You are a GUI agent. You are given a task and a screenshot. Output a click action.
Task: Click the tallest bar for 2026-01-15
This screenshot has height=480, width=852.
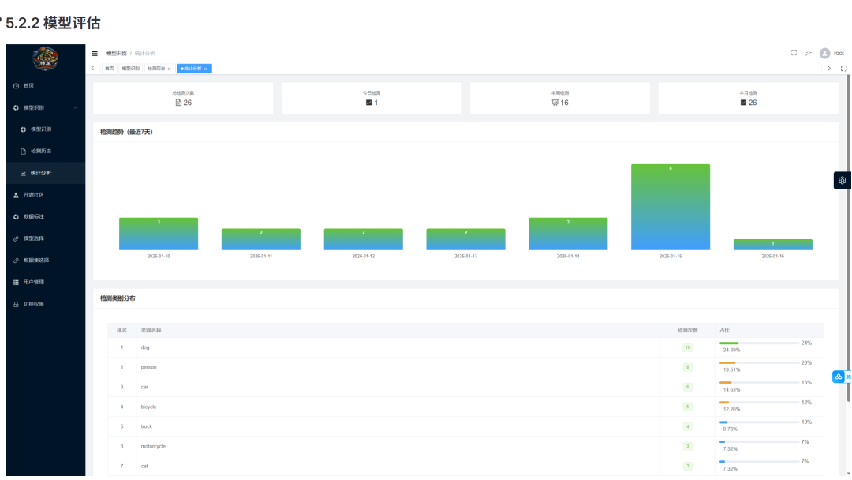click(671, 207)
